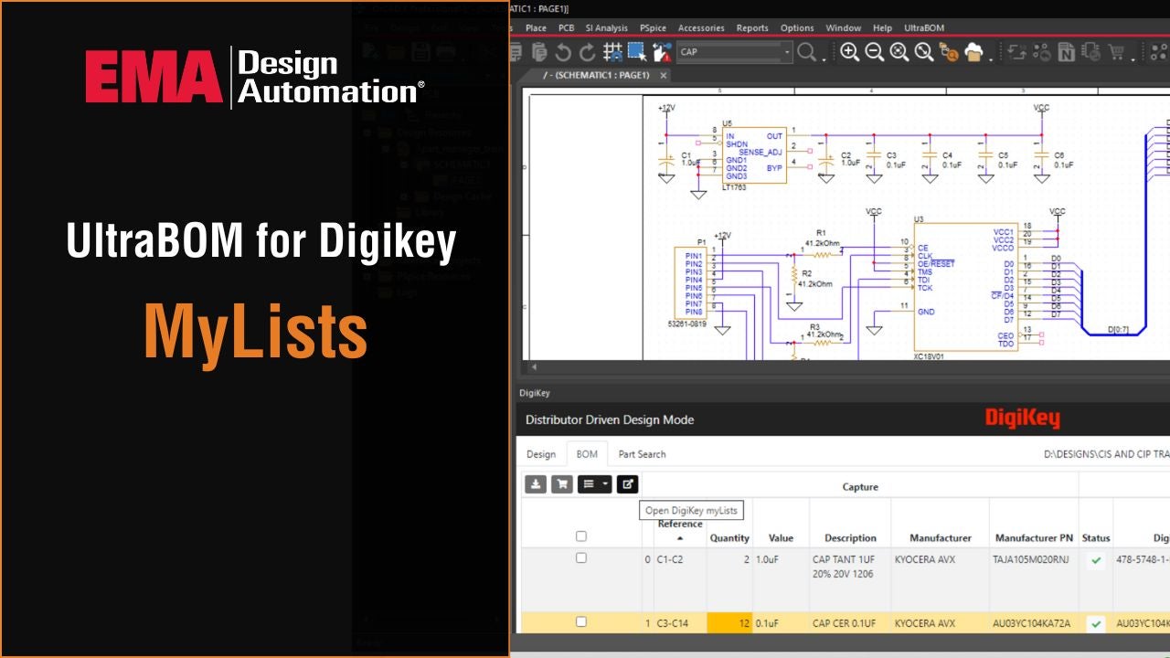
Task: Click the Redo arrow icon
Action: (588, 52)
